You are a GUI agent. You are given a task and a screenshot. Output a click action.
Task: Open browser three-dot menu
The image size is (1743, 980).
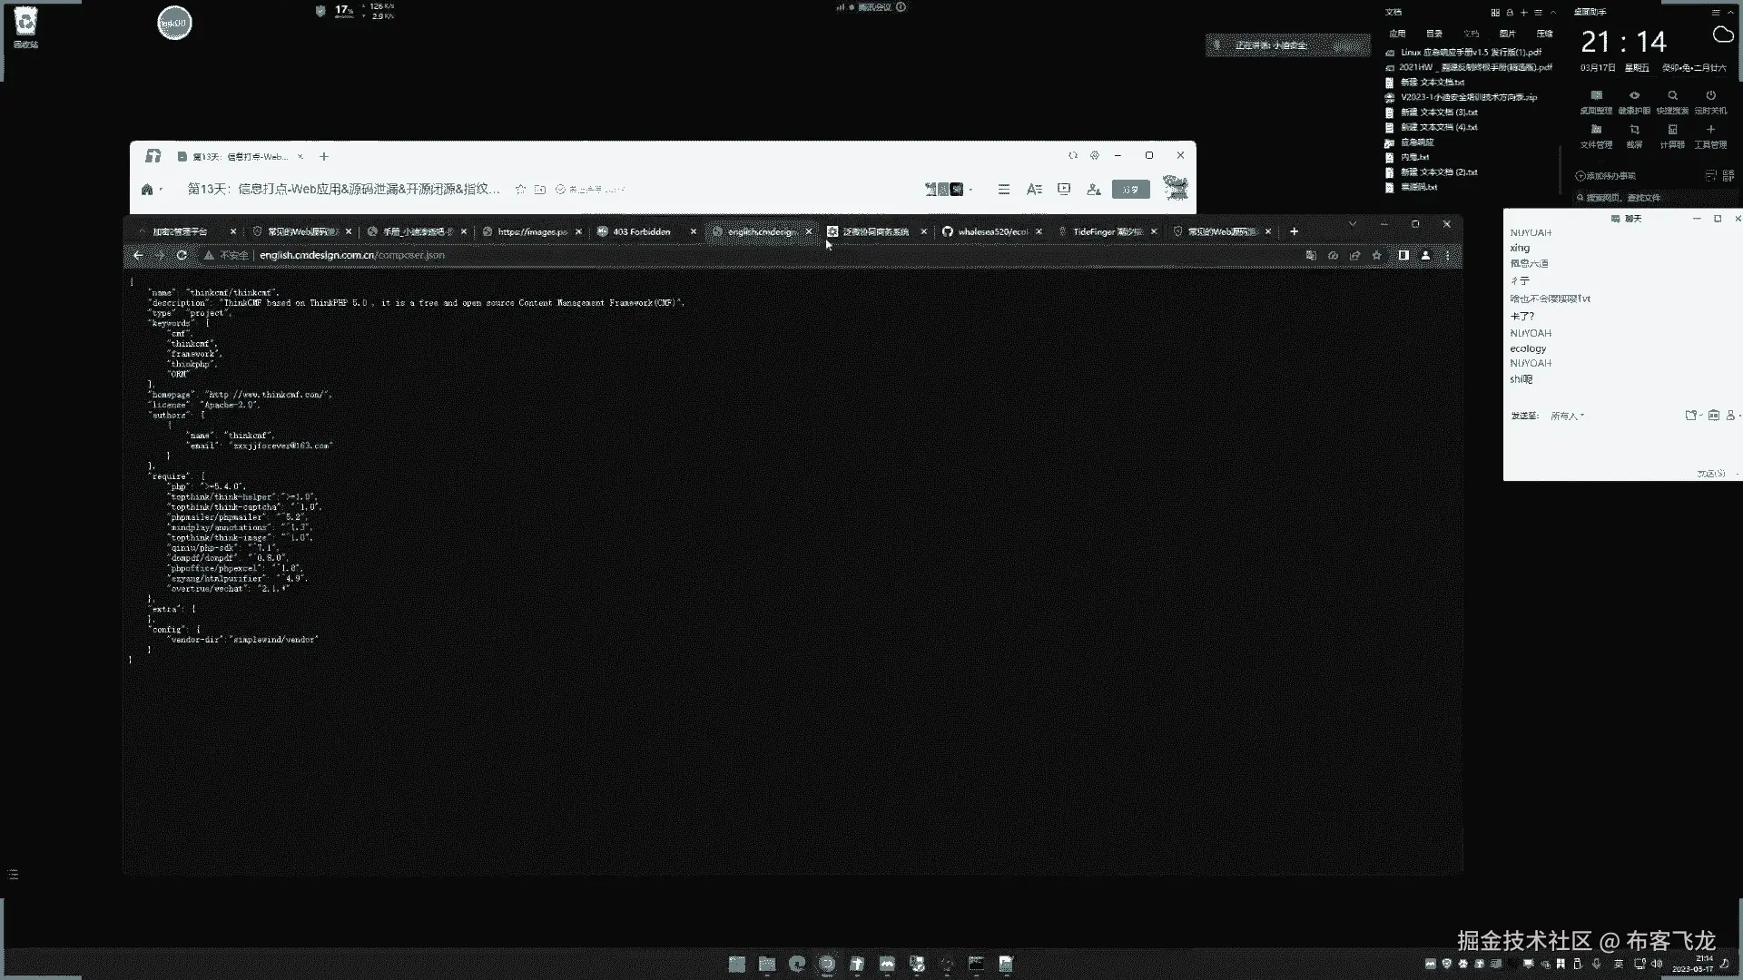click(1447, 256)
